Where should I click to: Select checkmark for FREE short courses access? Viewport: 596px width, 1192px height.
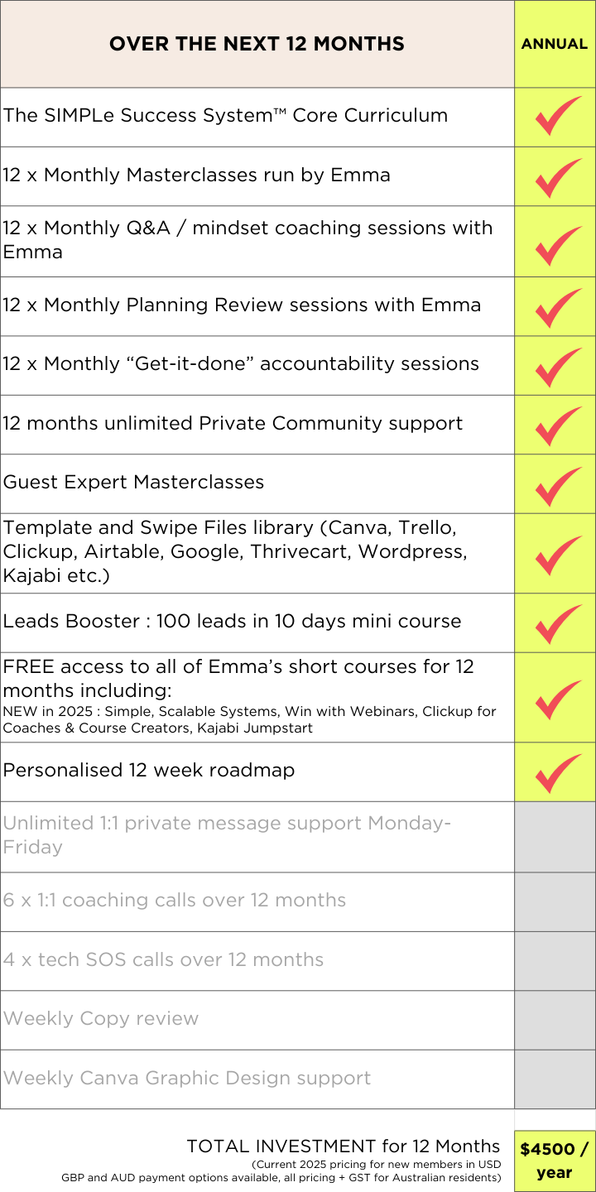[x=558, y=699]
